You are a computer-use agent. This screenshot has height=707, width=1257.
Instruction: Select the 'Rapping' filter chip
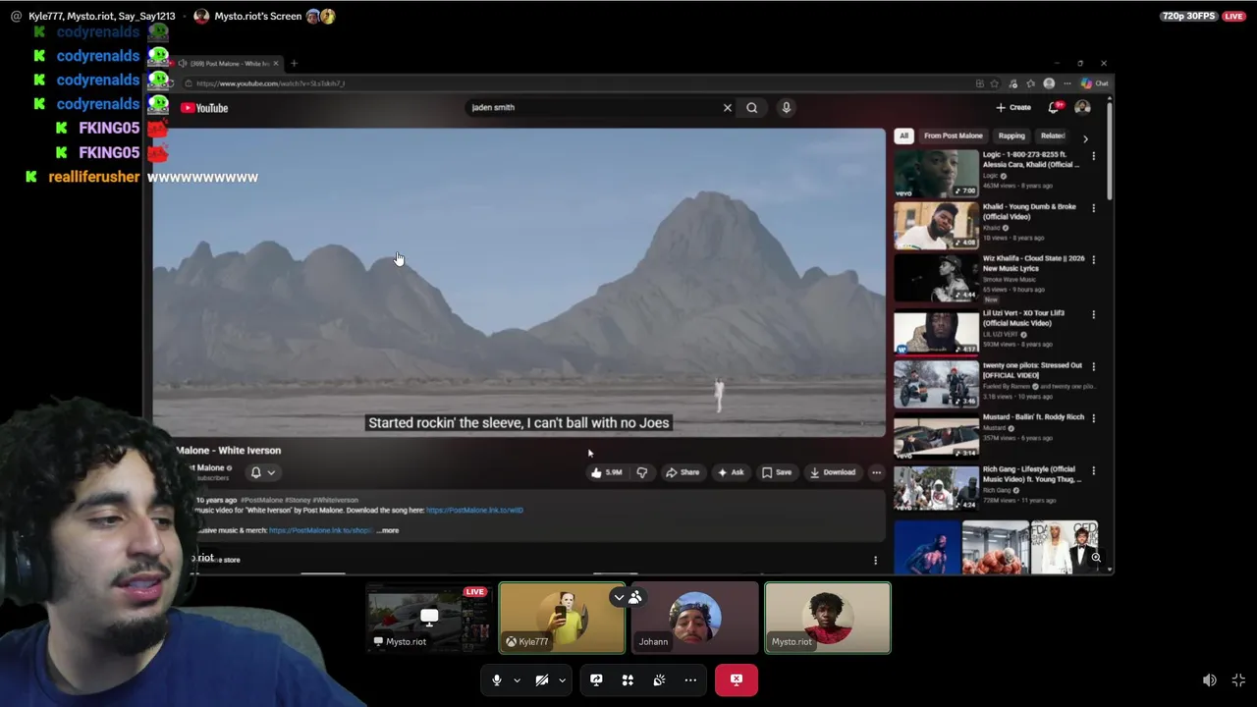pyautogui.click(x=1011, y=136)
